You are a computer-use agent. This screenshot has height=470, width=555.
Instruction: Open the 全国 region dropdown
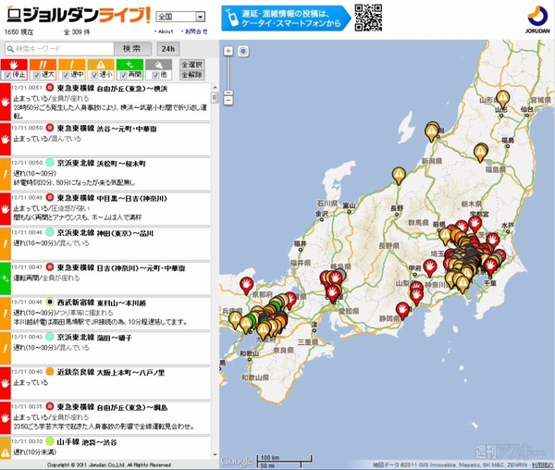[180, 17]
